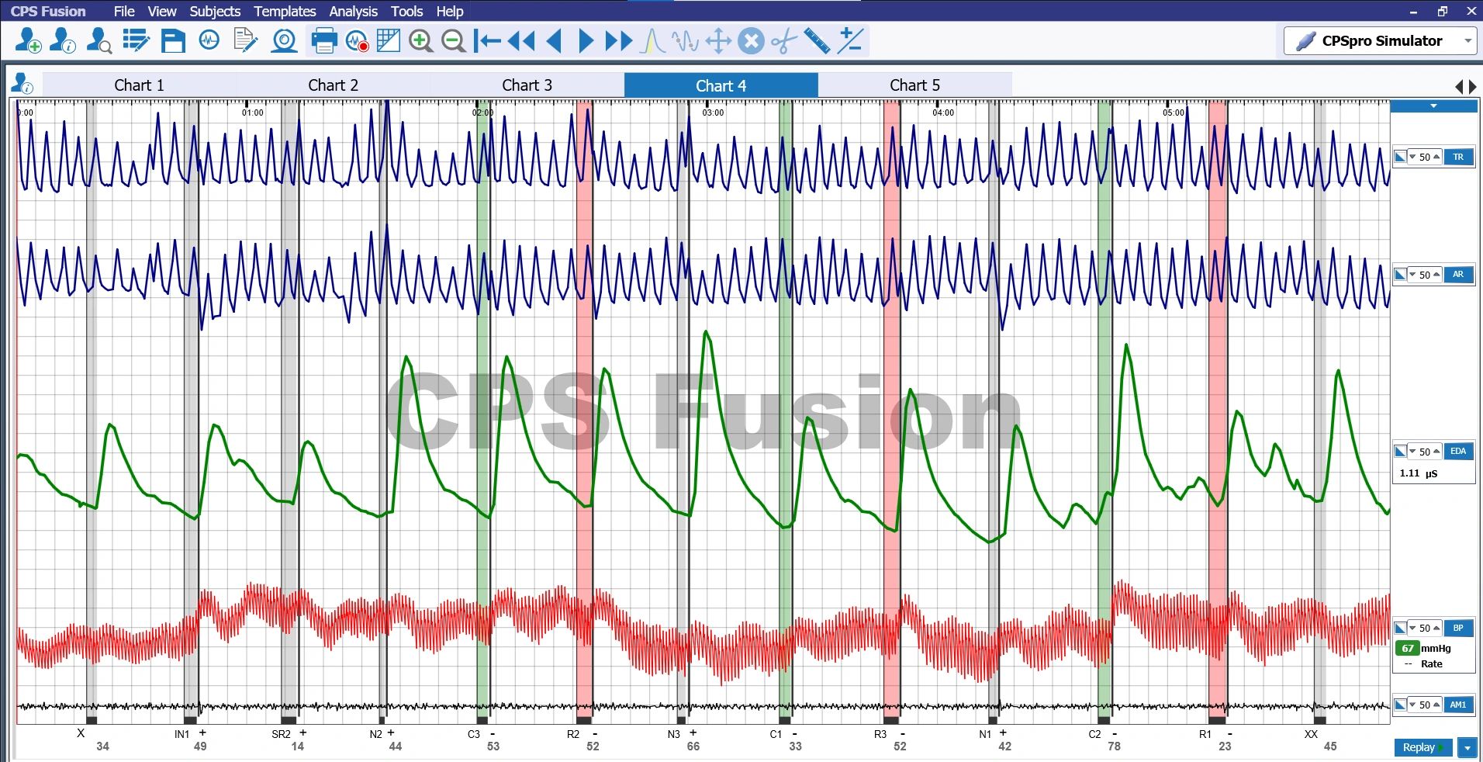Click the bell curve icon
This screenshot has width=1483, height=762.
click(652, 41)
